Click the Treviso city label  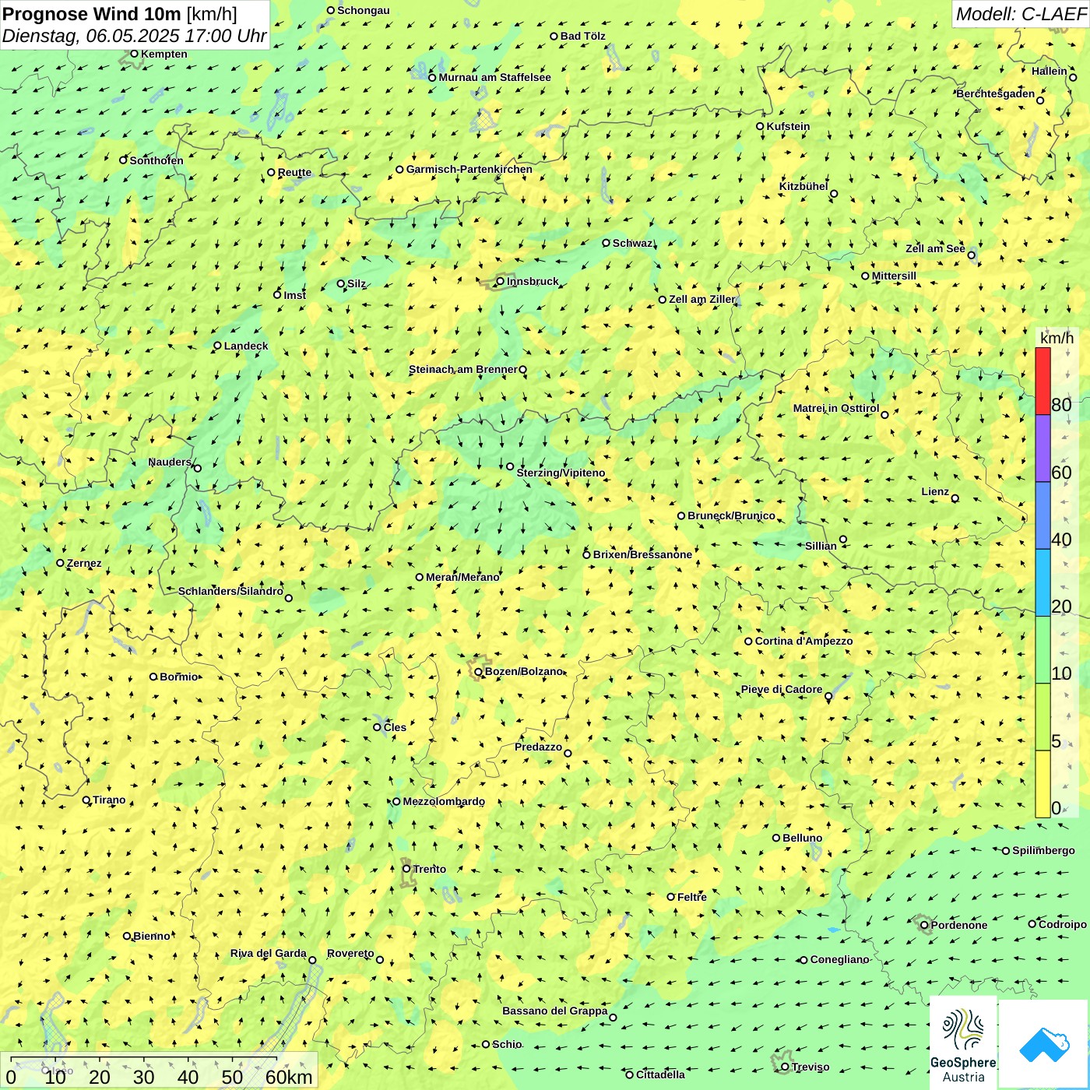[x=810, y=1067]
